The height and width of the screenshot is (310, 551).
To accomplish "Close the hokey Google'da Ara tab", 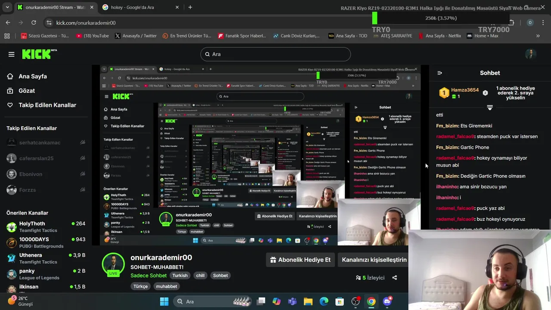I will (177, 7).
